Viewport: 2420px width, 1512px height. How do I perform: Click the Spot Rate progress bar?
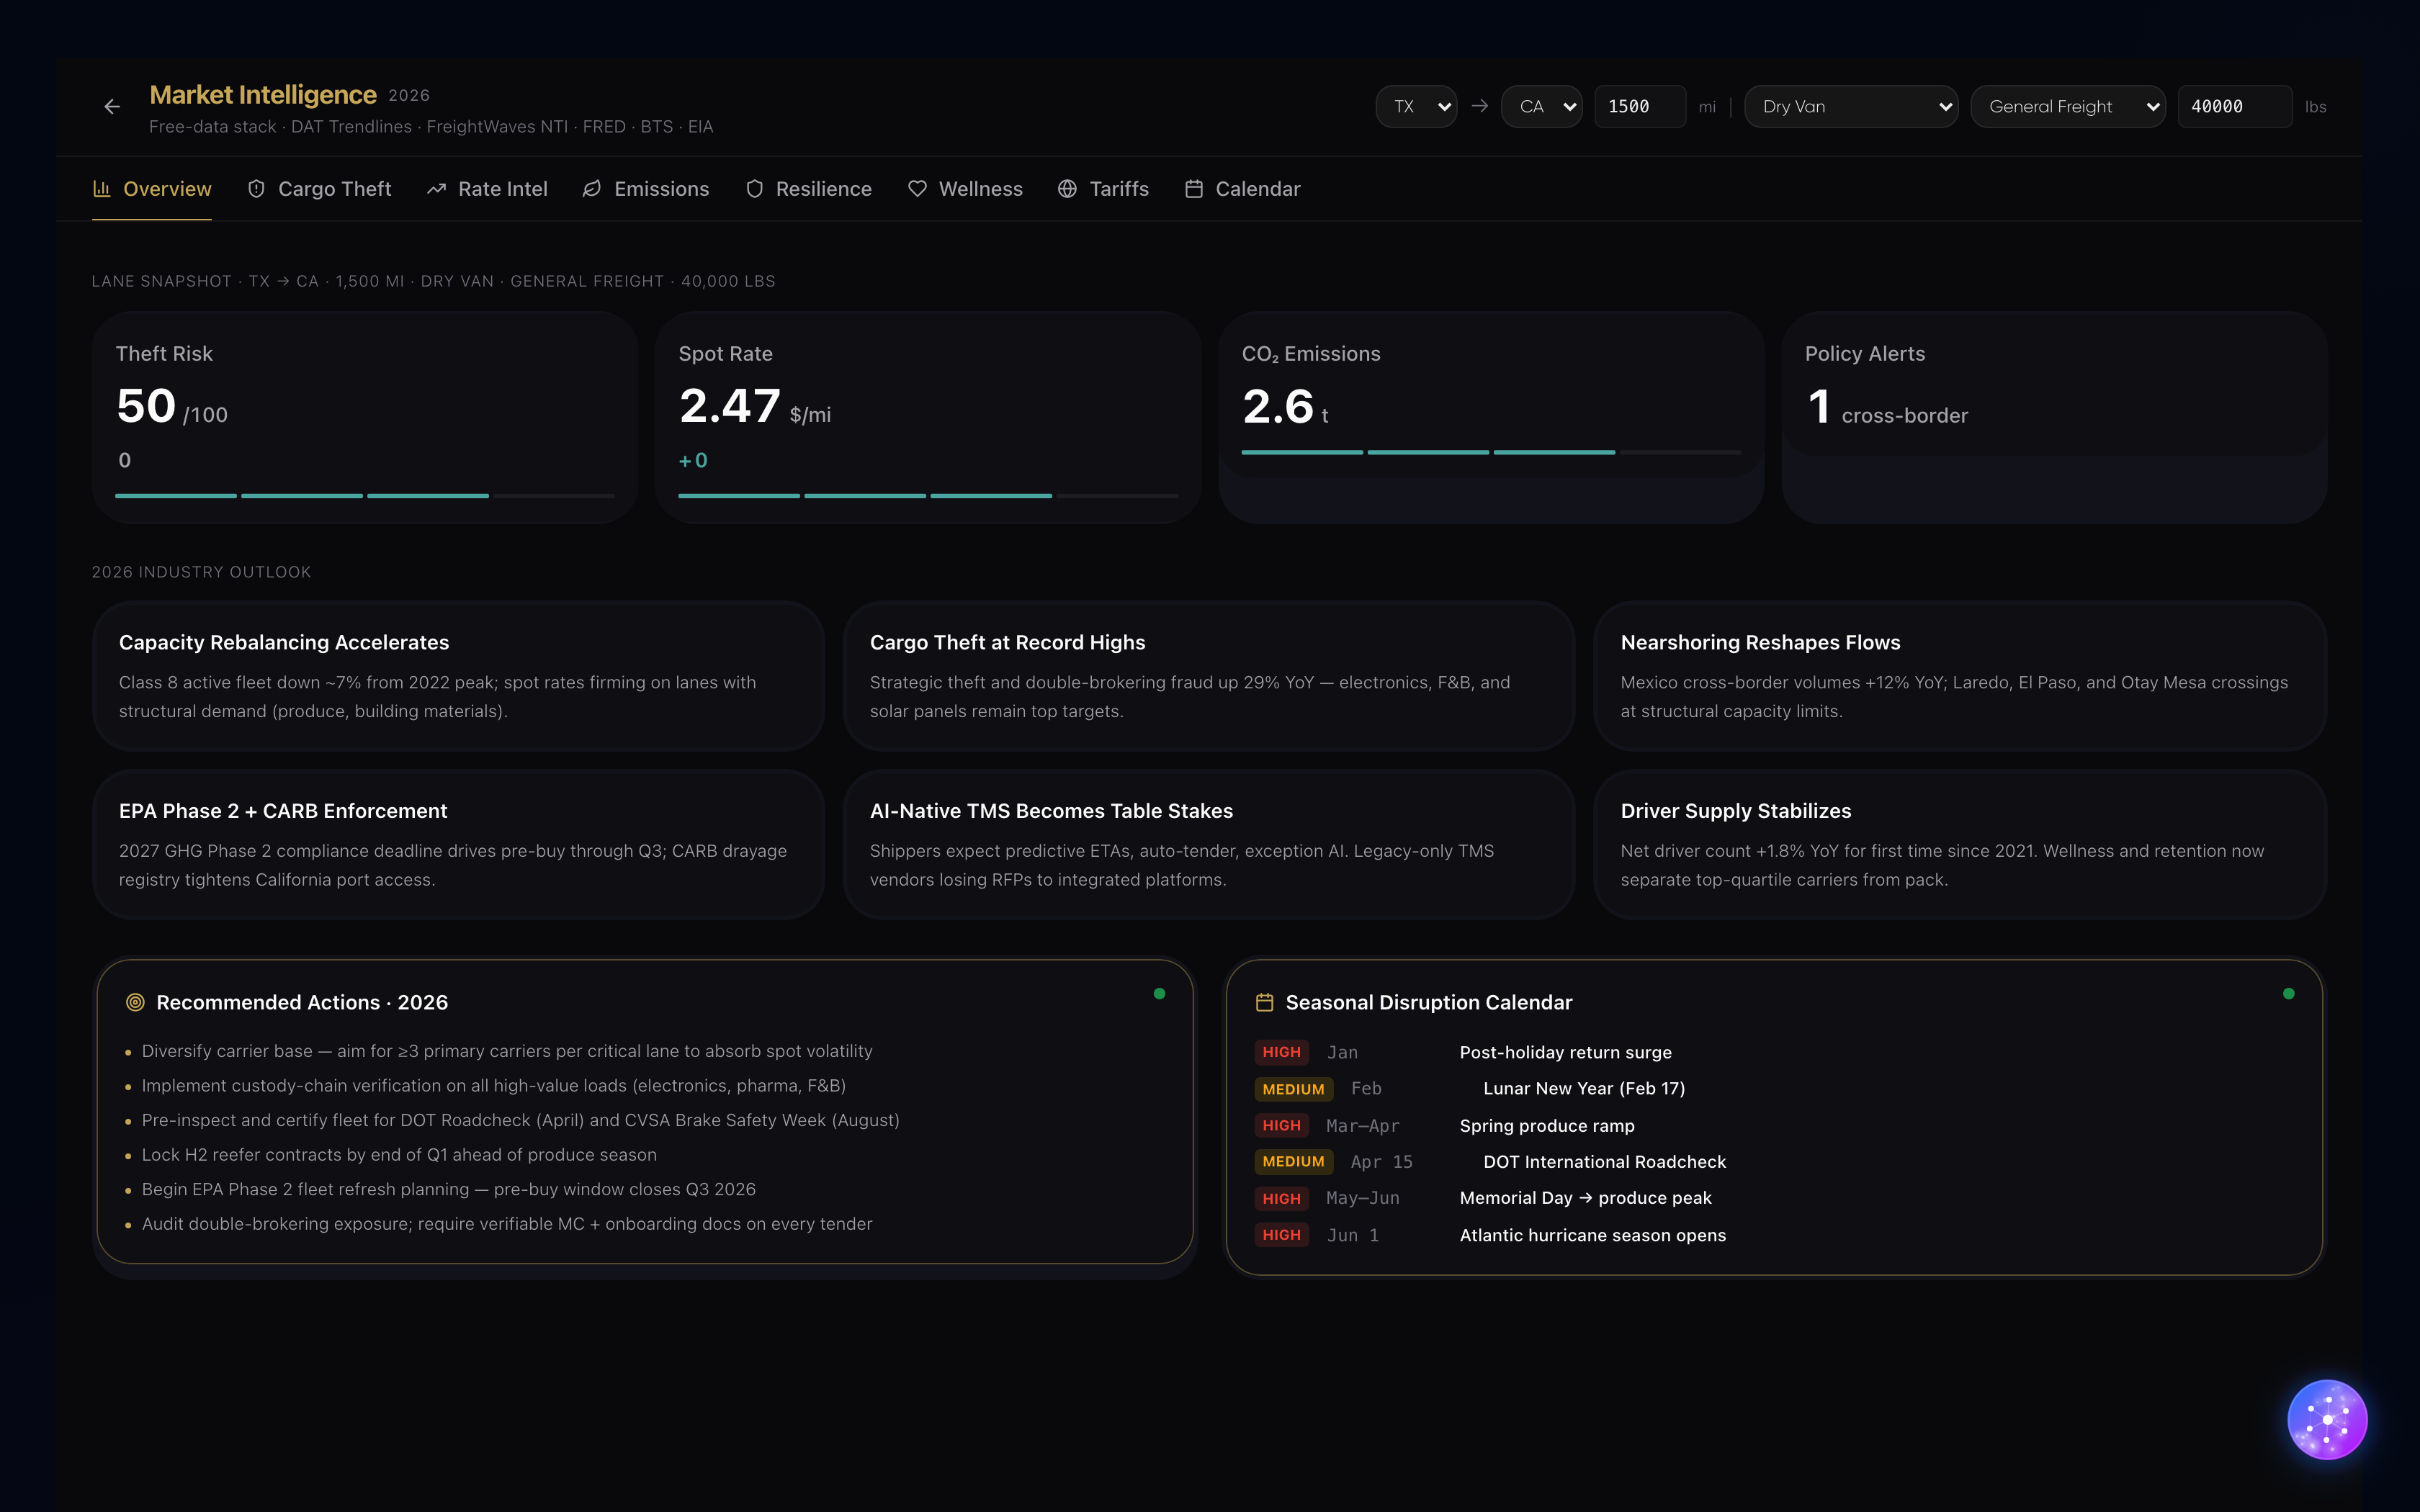coord(927,496)
